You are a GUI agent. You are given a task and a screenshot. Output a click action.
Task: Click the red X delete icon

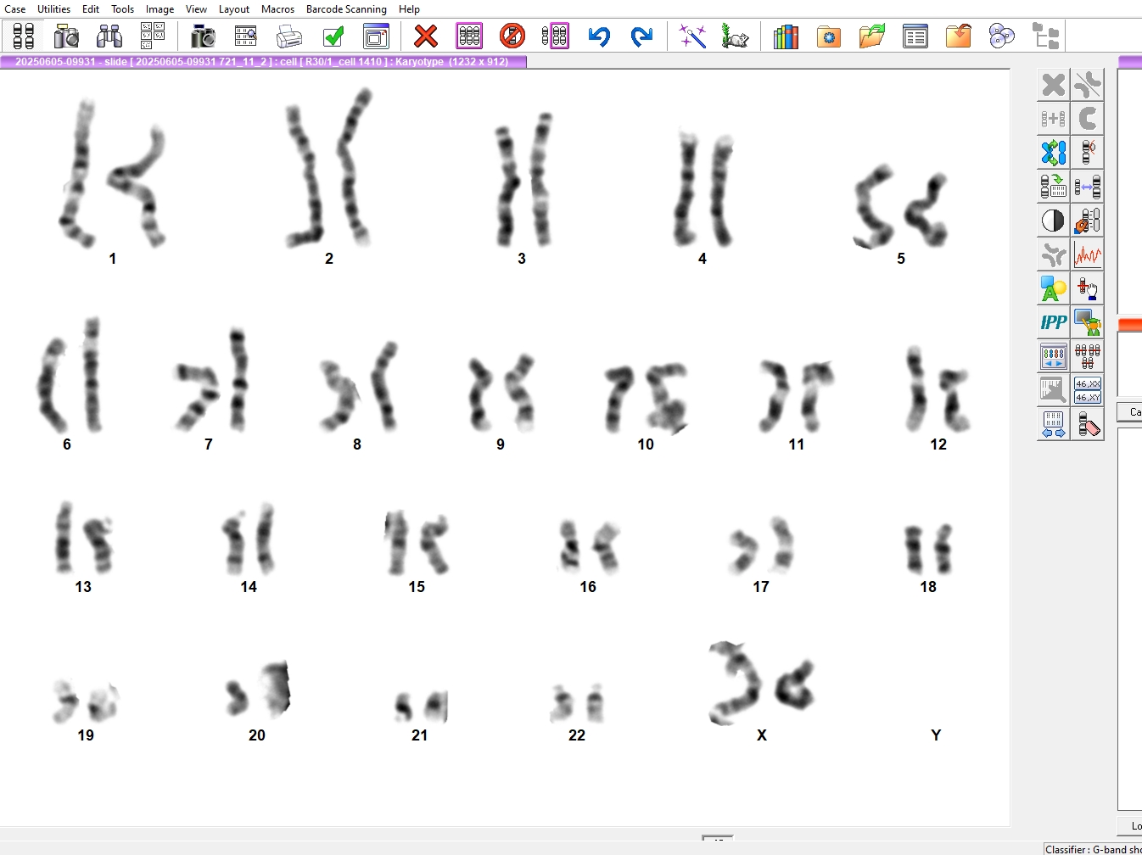pos(425,36)
